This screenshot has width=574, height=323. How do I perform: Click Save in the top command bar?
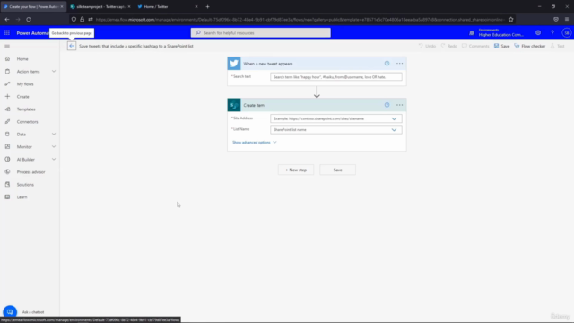pyautogui.click(x=502, y=46)
